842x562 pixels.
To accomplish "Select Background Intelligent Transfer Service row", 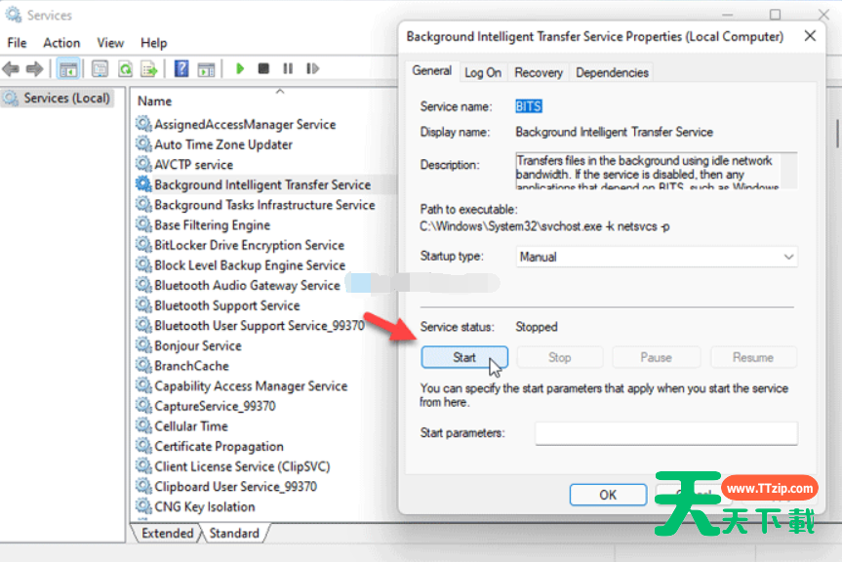I will click(x=265, y=184).
